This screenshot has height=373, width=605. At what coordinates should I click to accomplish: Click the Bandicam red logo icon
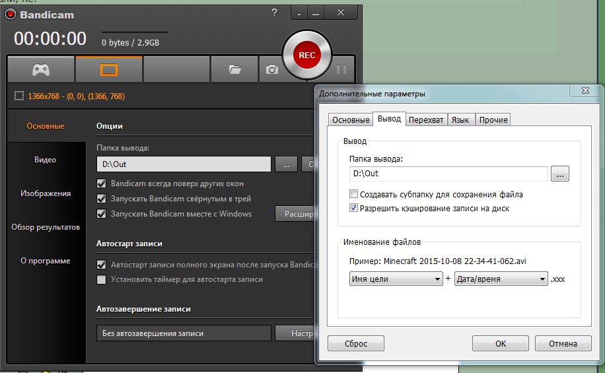(x=11, y=15)
